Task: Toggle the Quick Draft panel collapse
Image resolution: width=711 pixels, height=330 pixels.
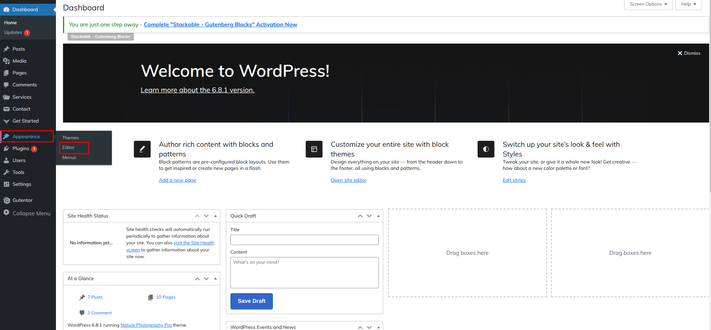Action: (378, 216)
